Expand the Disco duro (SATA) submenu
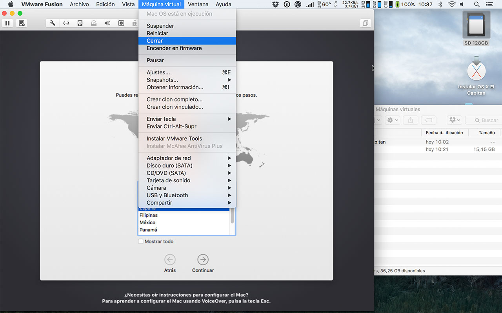 point(187,165)
